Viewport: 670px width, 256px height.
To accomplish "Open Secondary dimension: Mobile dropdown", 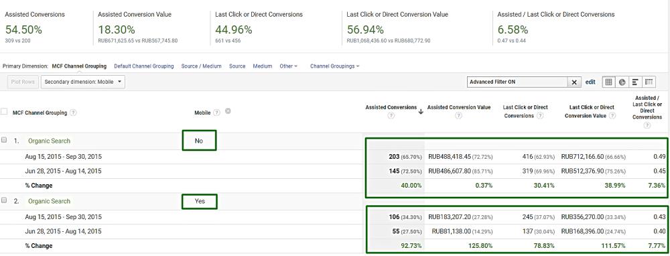I will pyautogui.click(x=83, y=82).
